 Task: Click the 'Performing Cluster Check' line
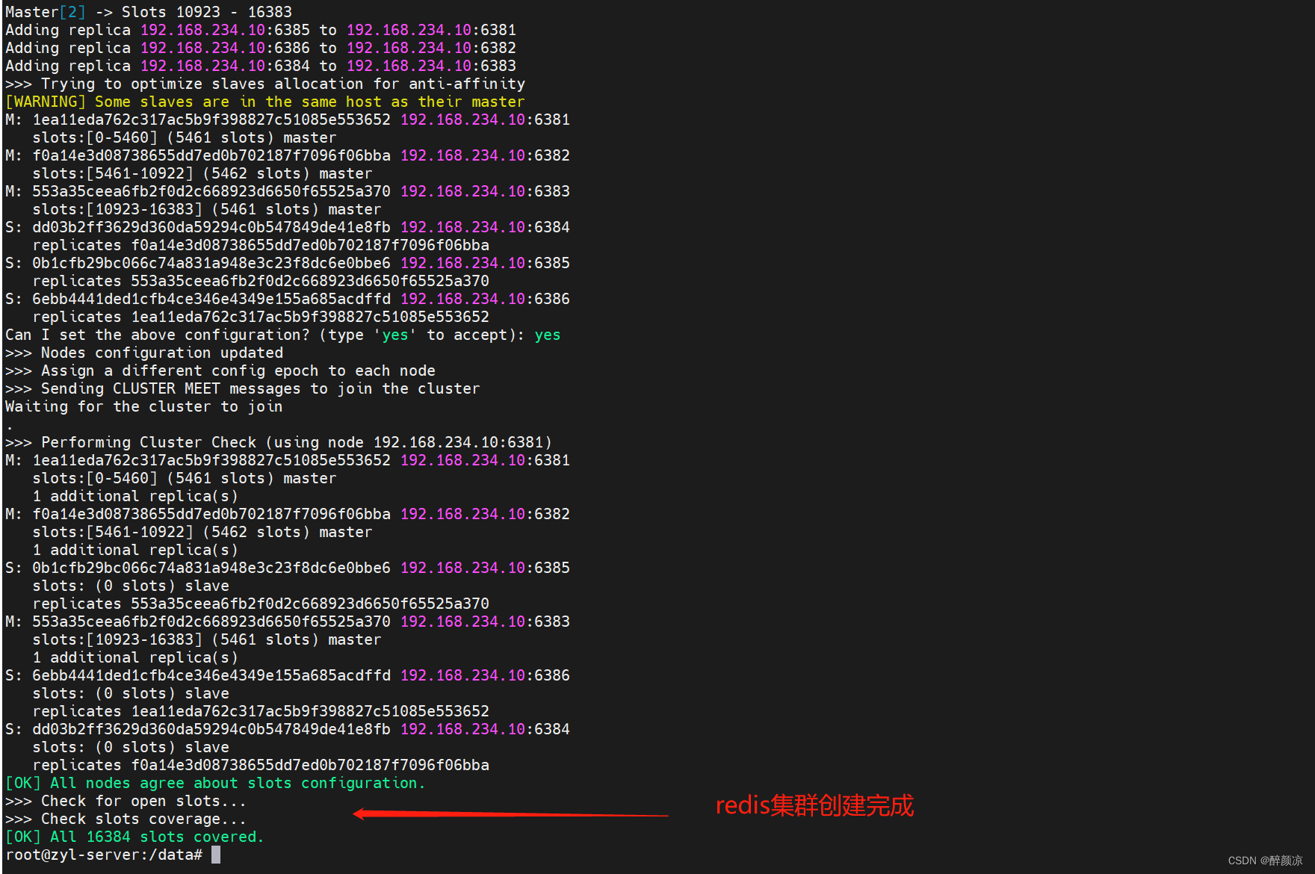click(279, 442)
